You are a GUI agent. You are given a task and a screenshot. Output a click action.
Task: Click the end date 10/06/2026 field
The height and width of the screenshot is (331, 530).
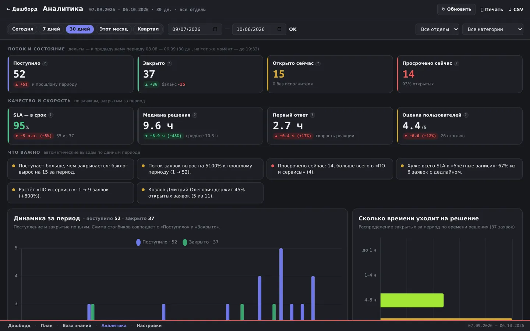259,29
